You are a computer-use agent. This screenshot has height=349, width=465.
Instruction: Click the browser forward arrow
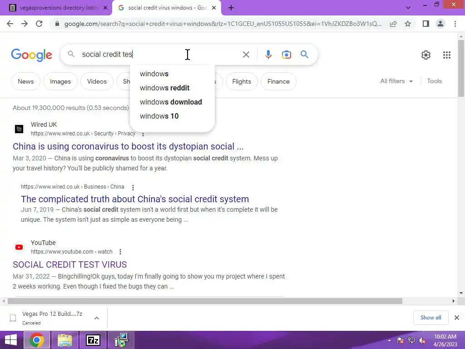(25, 24)
